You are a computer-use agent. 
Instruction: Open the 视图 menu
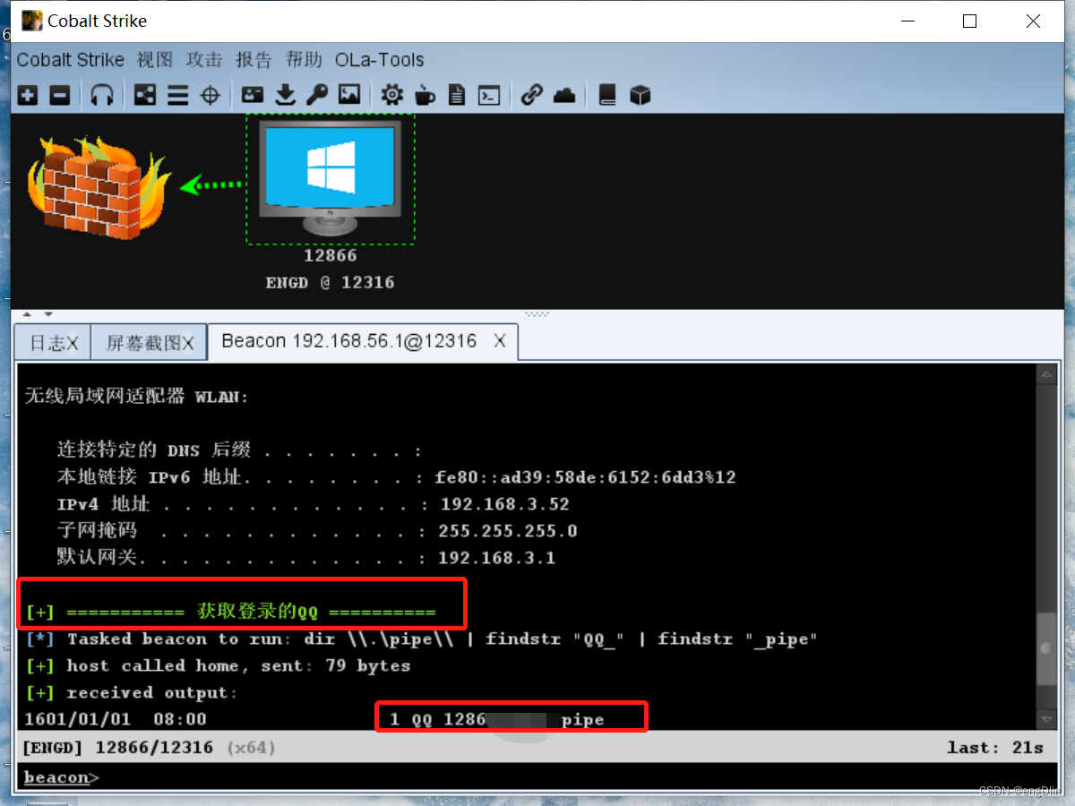coord(155,60)
